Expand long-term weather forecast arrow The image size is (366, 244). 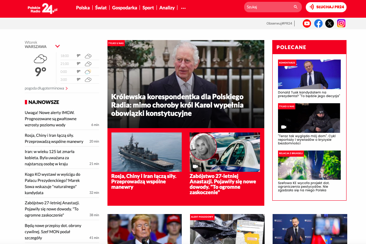pos(67,88)
